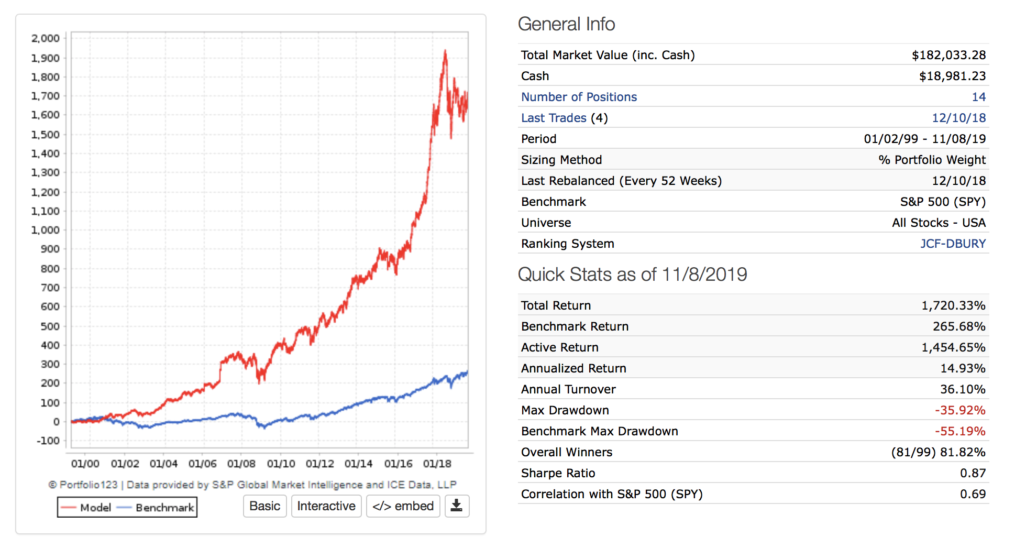This screenshot has height=548, width=1015.
Task: Toggle the Model series in legend
Action: (x=95, y=508)
